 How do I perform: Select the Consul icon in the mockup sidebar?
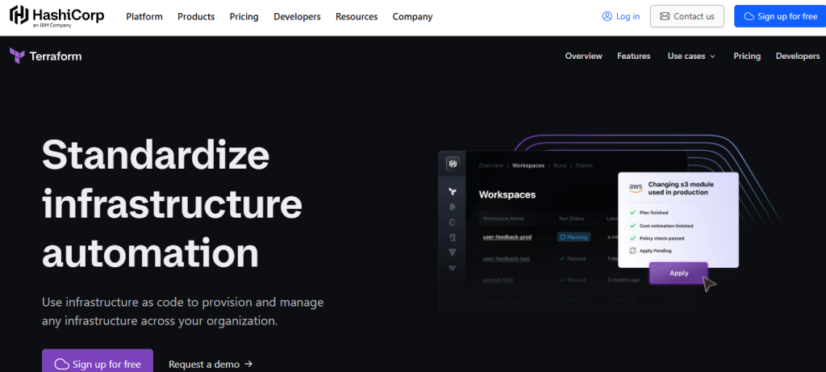tap(452, 223)
